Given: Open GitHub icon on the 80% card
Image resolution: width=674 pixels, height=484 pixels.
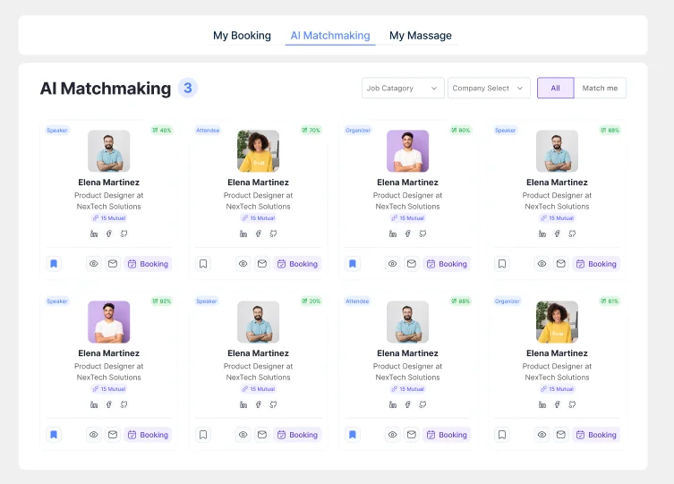Looking at the screenshot, I should tap(422, 234).
